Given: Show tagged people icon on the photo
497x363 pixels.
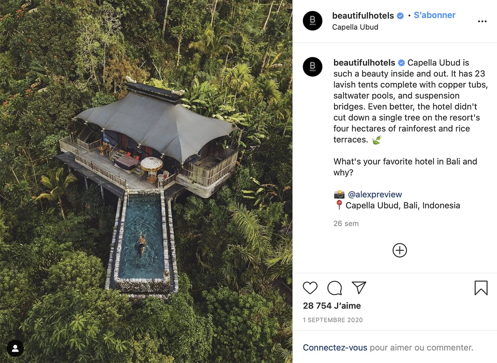Looking at the screenshot, I should (x=15, y=348).
